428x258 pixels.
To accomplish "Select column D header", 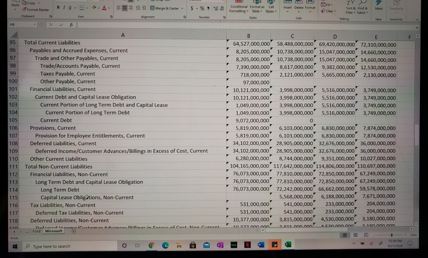I will pyautogui.click(x=335, y=36).
